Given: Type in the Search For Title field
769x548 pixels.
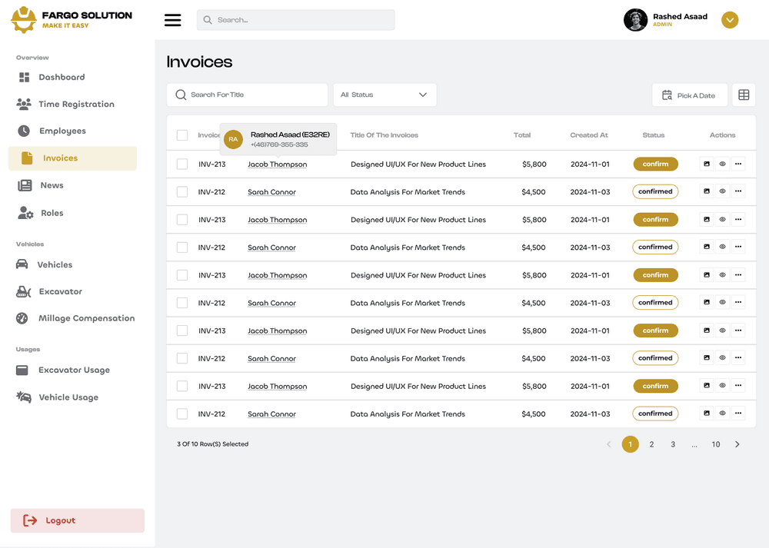Looking at the screenshot, I should coord(254,95).
